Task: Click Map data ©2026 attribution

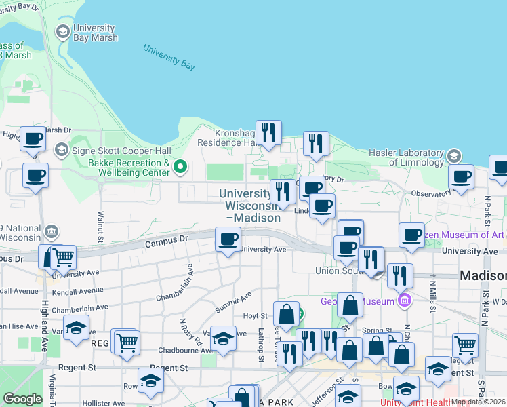Action: pos(479,402)
